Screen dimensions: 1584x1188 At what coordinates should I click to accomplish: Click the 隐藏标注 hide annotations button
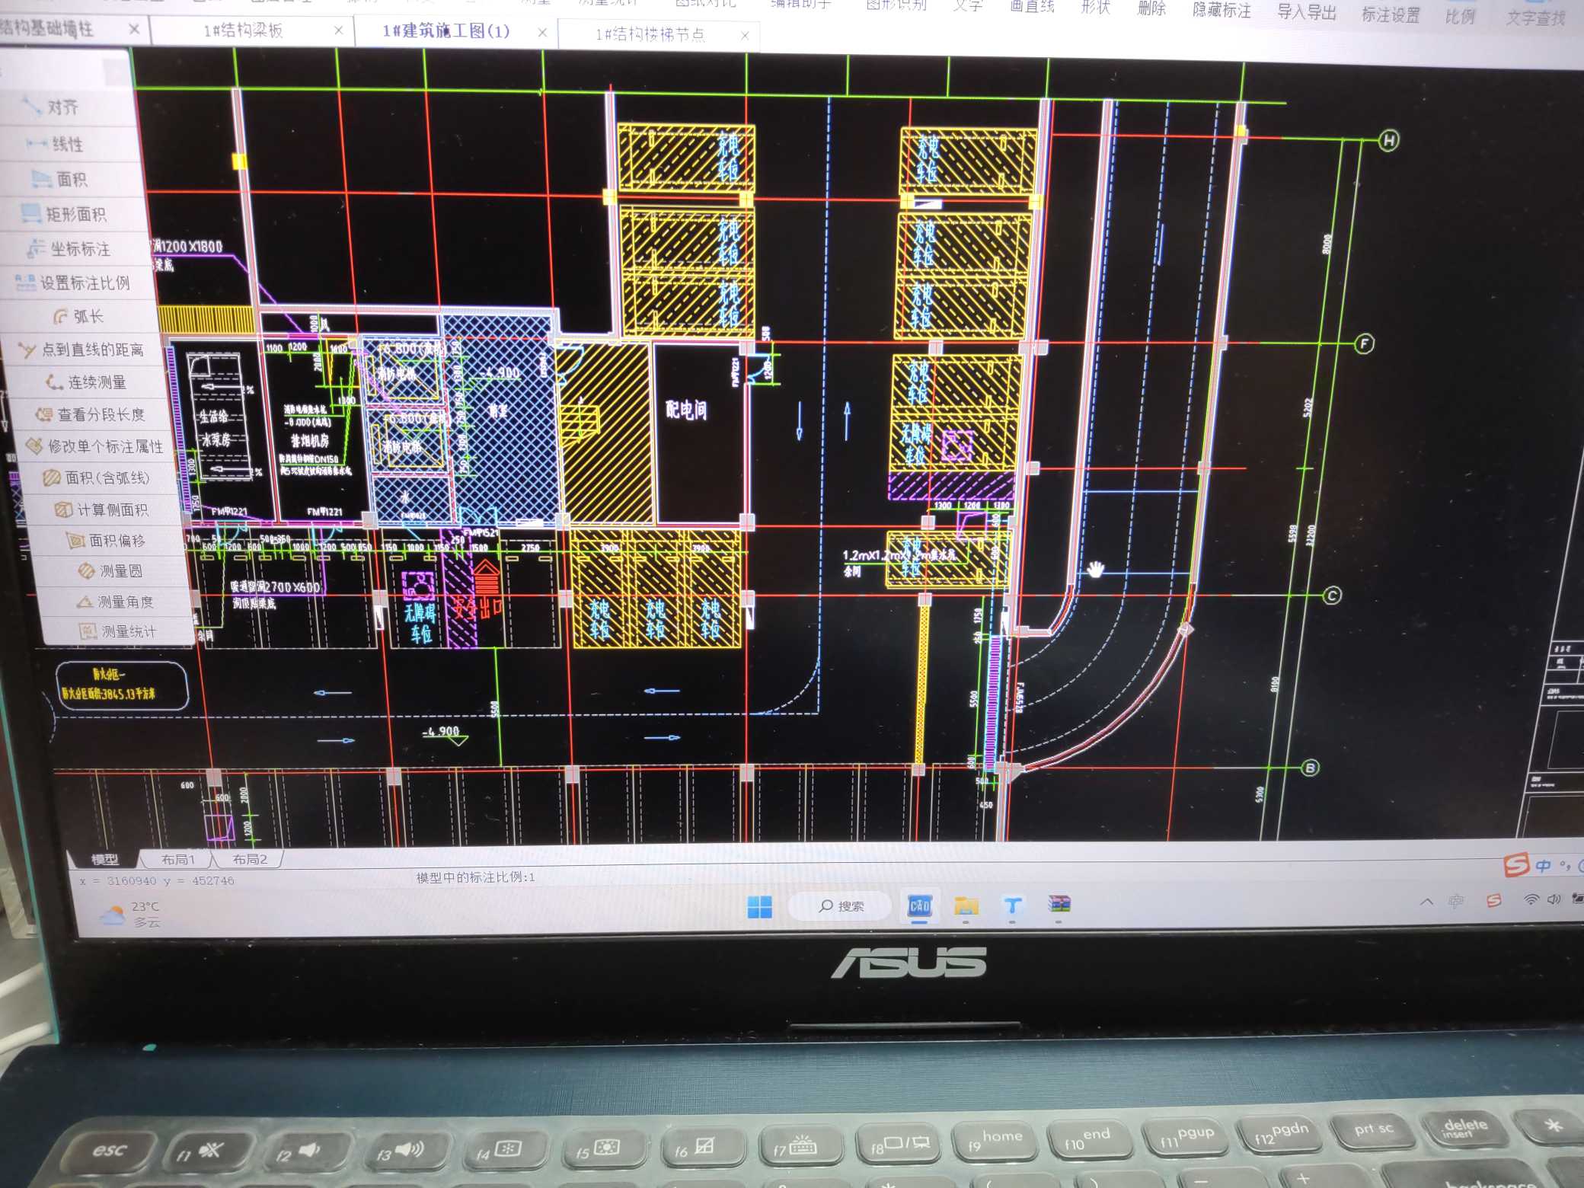(x=1222, y=11)
